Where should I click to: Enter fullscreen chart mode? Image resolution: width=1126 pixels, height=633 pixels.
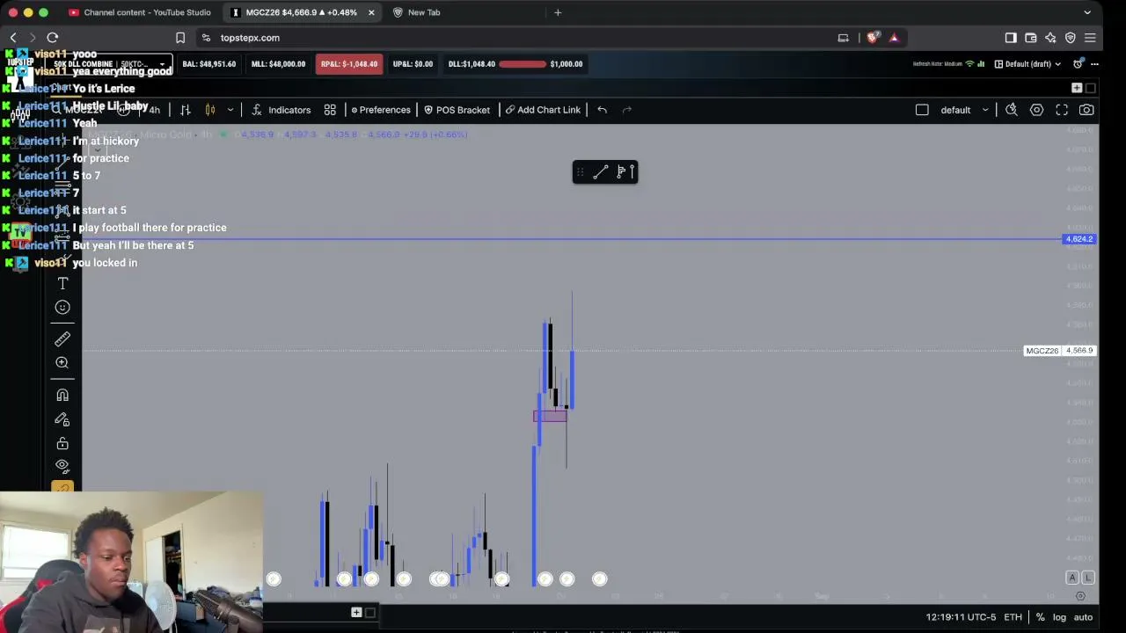[1062, 110]
